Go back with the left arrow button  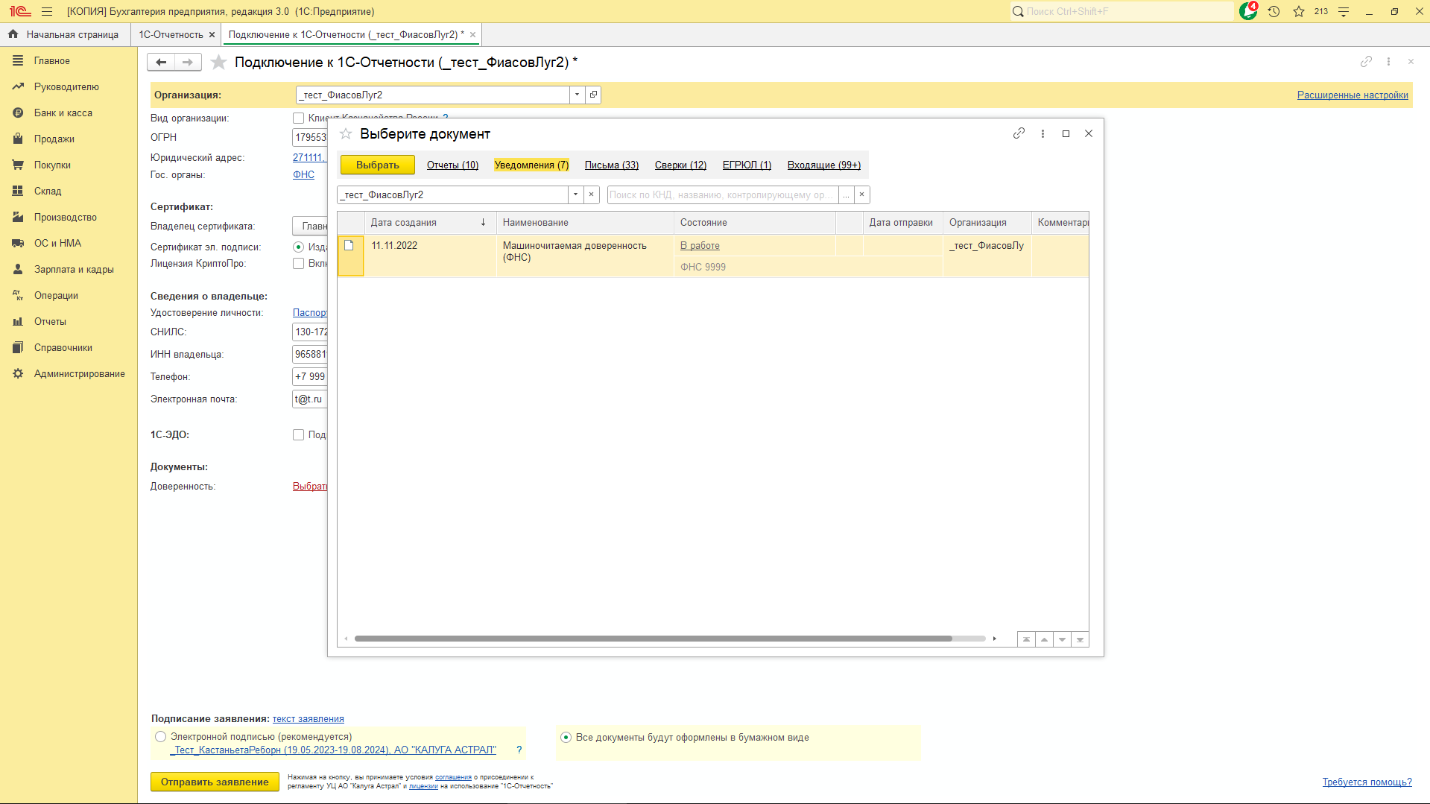point(161,63)
